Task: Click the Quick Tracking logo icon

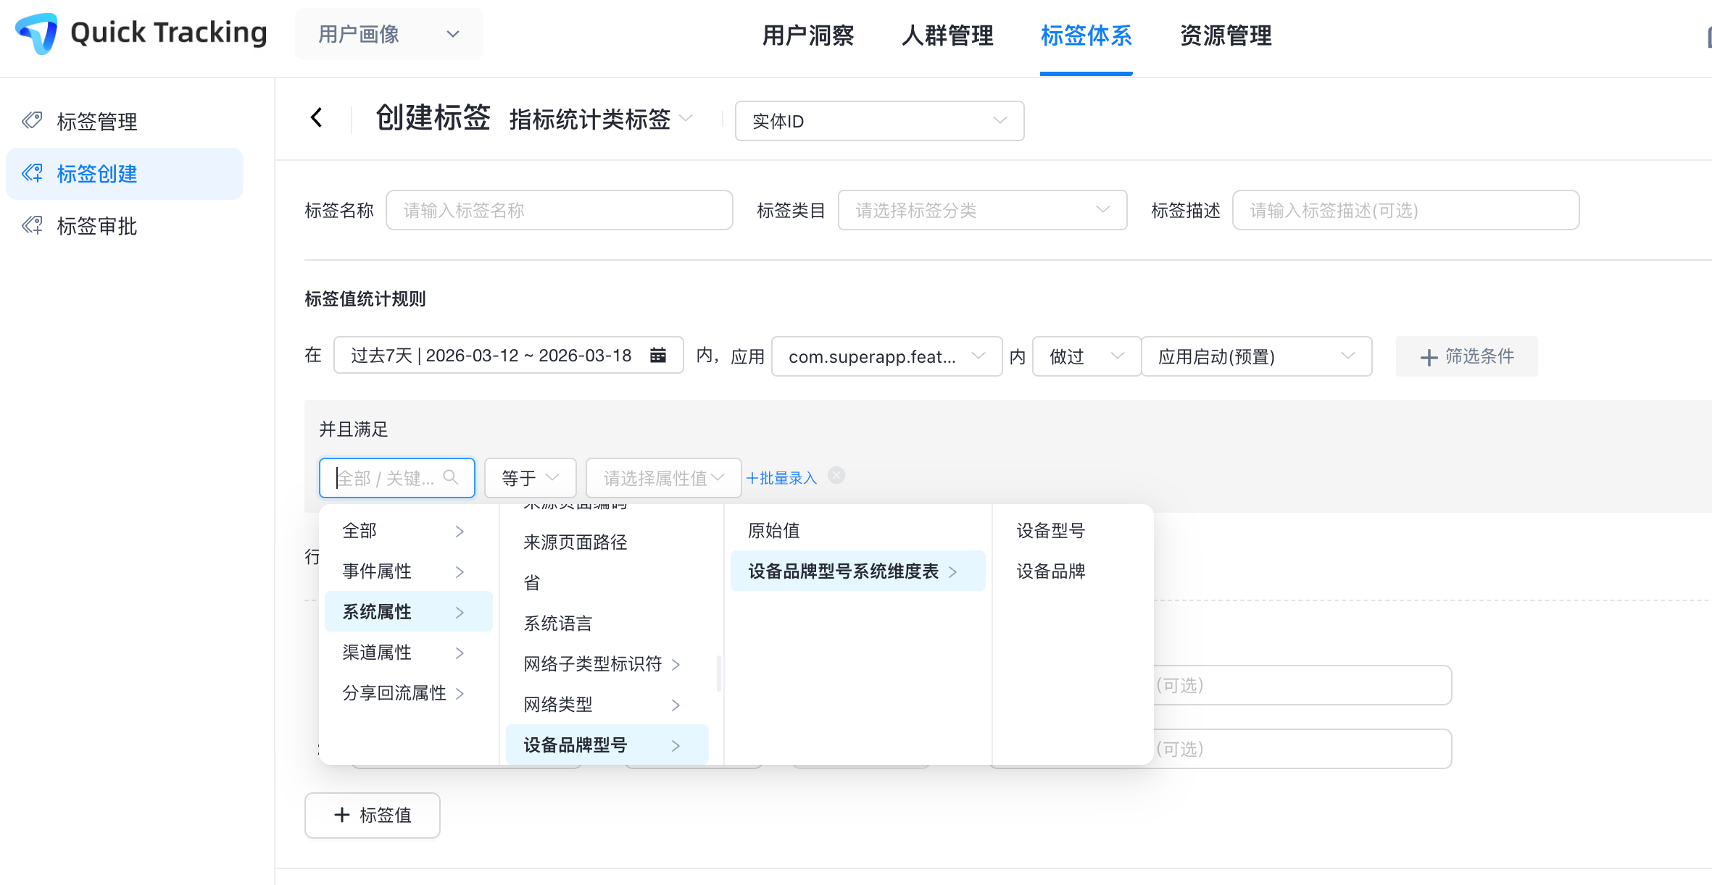Action: click(37, 33)
